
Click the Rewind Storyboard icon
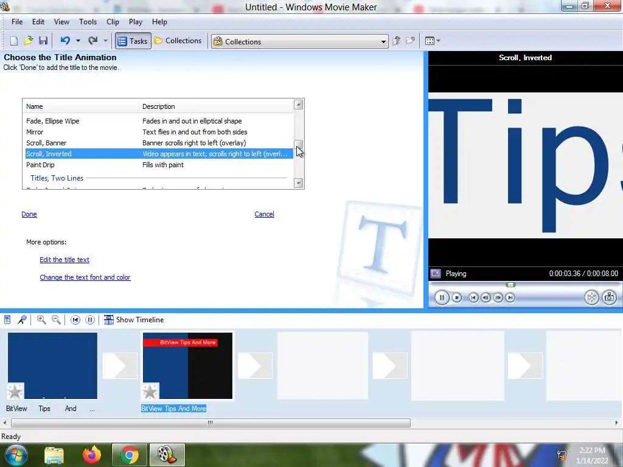pos(75,320)
